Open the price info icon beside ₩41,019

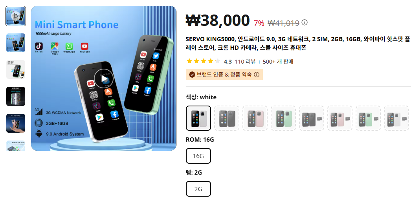pos(304,23)
